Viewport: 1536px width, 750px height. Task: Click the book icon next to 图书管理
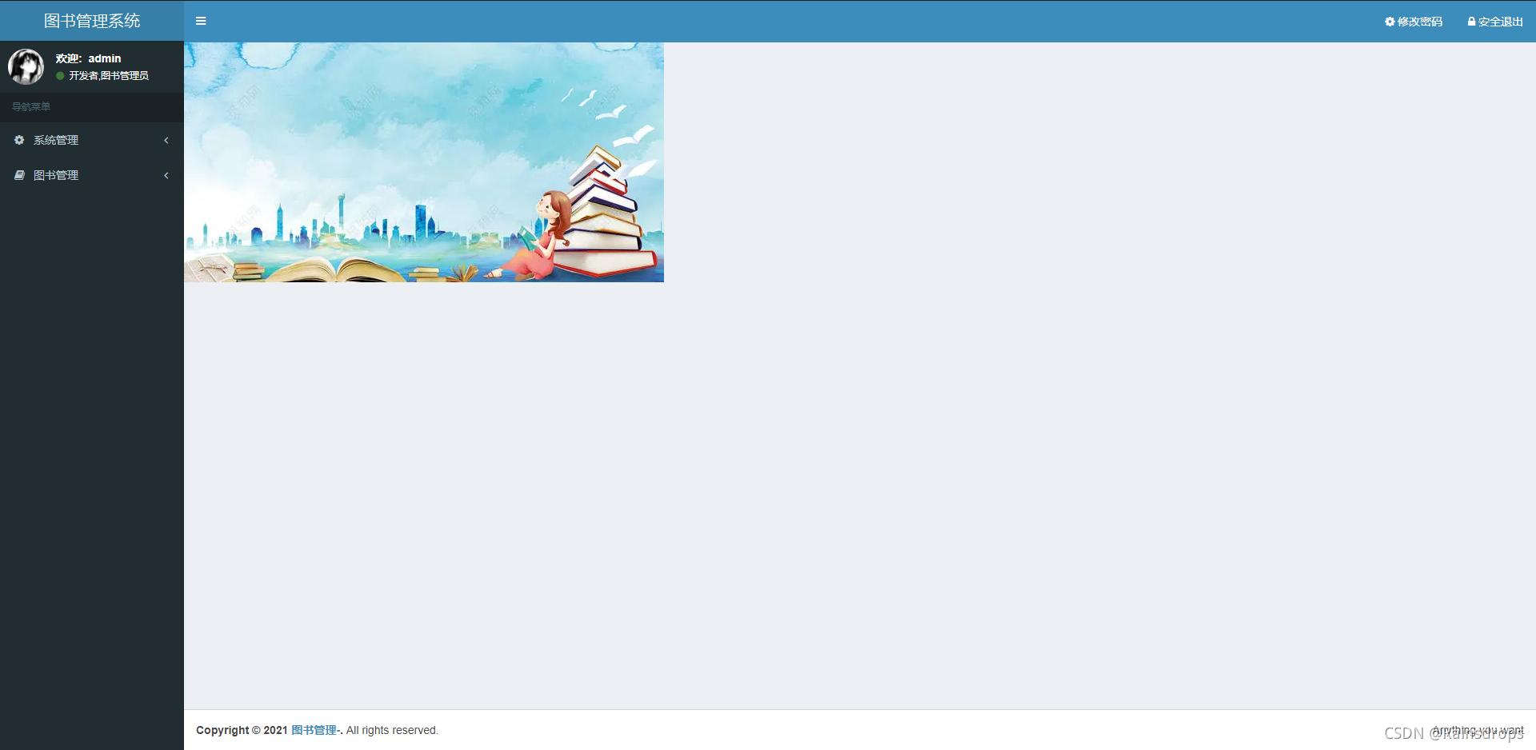[19, 175]
